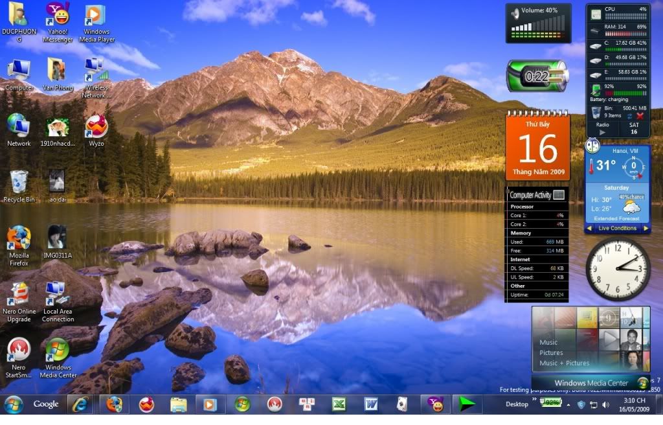Click the Live Conditions label
Viewport: 663px width, 425px height.
click(x=617, y=228)
